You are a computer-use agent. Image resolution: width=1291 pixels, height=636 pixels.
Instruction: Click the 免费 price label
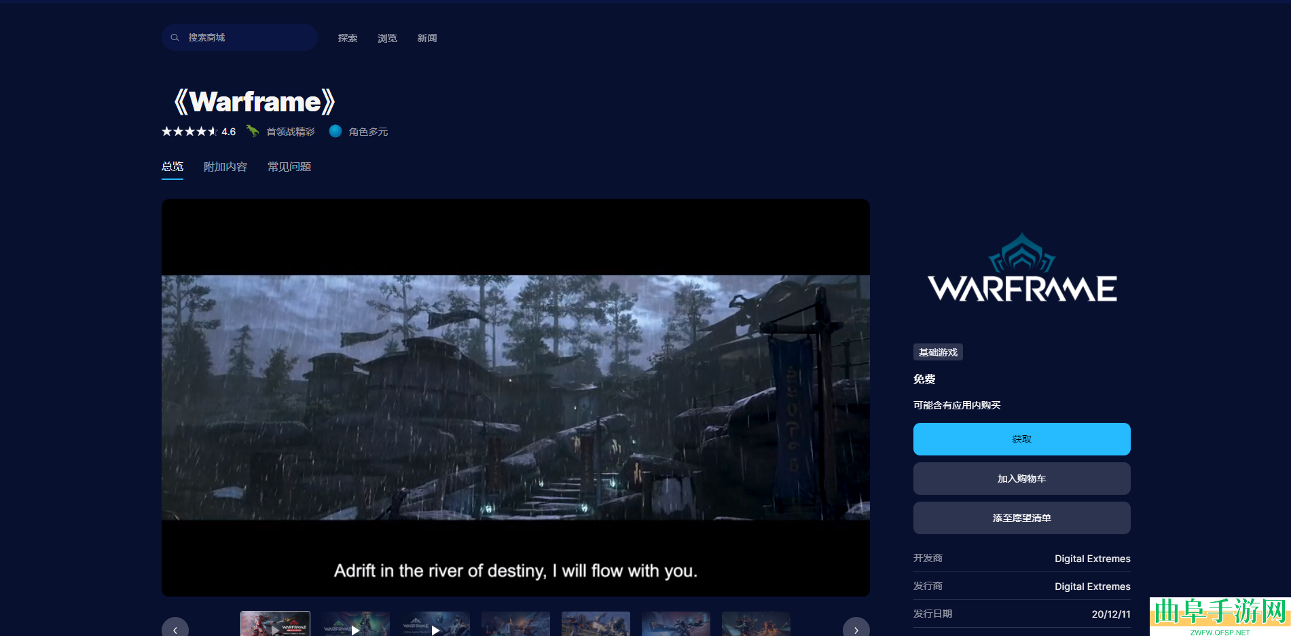click(924, 379)
